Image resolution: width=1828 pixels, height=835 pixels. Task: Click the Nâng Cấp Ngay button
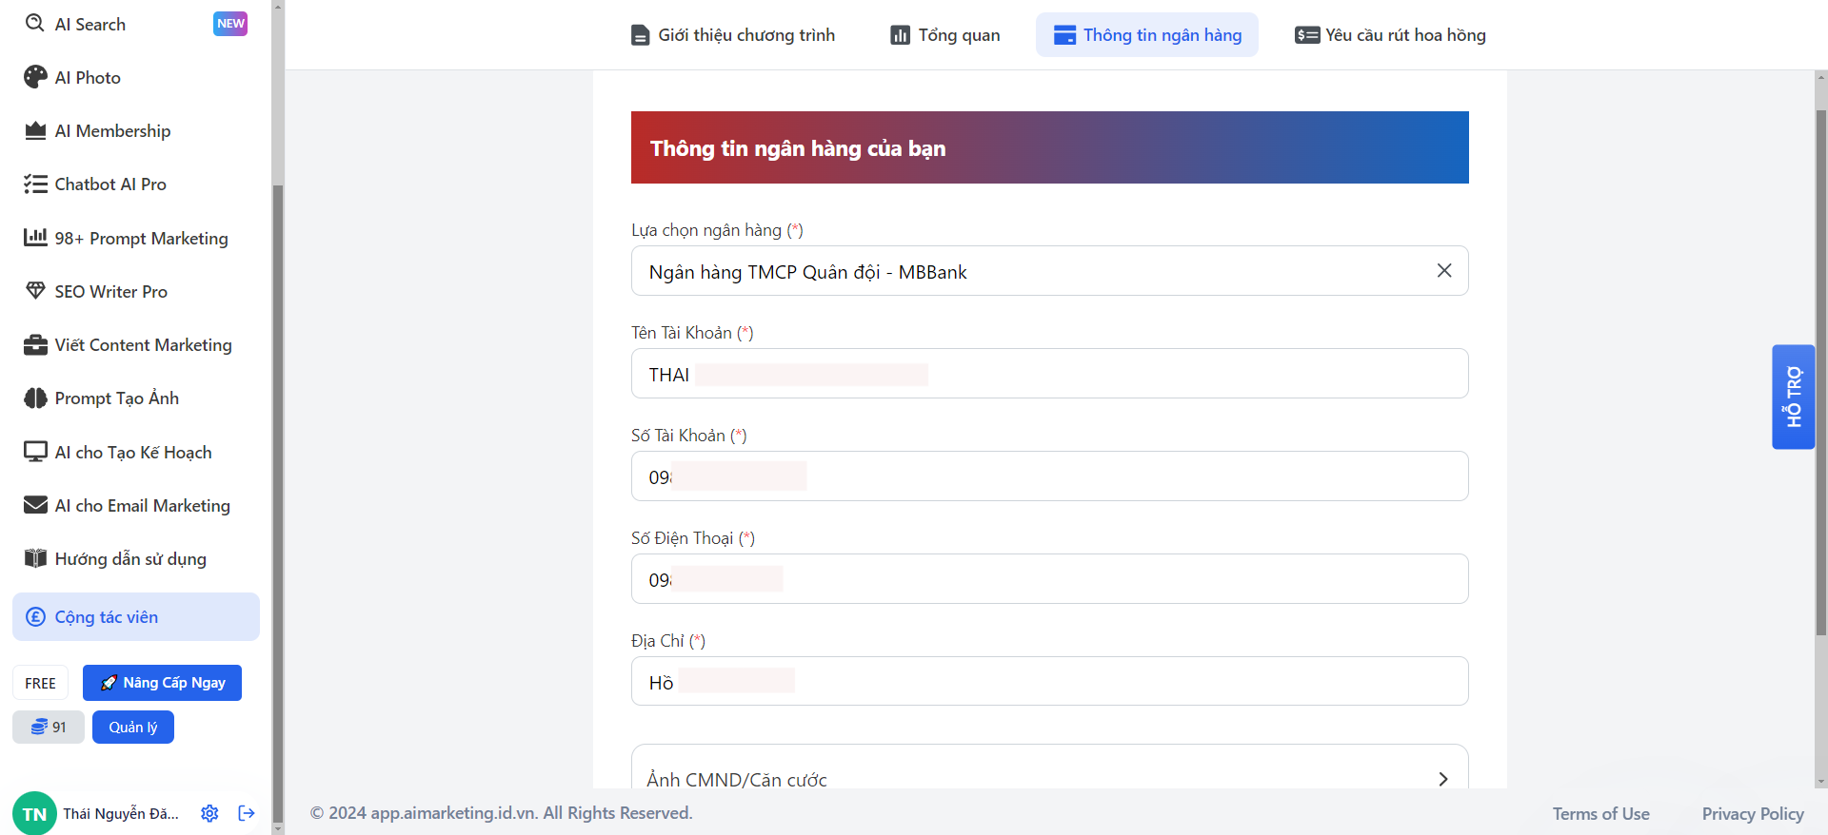click(x=162, y=683)
